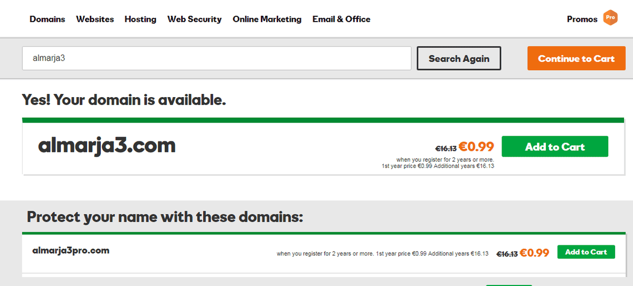Open the Websites menu

(x=95, y=19)
